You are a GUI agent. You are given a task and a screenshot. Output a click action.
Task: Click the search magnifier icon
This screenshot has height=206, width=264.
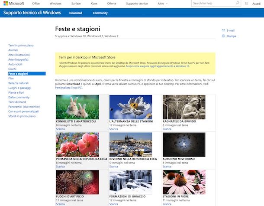[238, 3]
